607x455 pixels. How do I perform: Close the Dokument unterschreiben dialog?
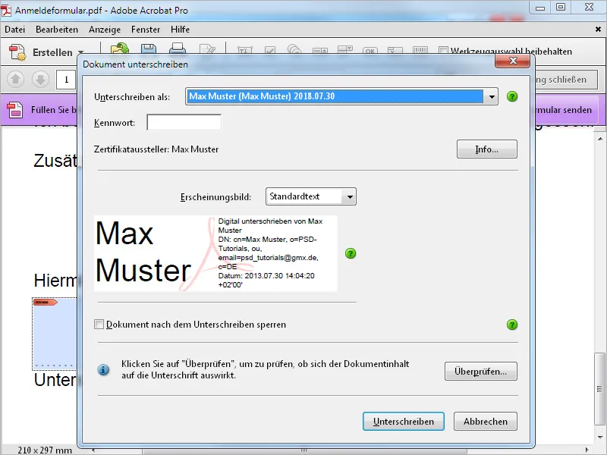(513, 61)
